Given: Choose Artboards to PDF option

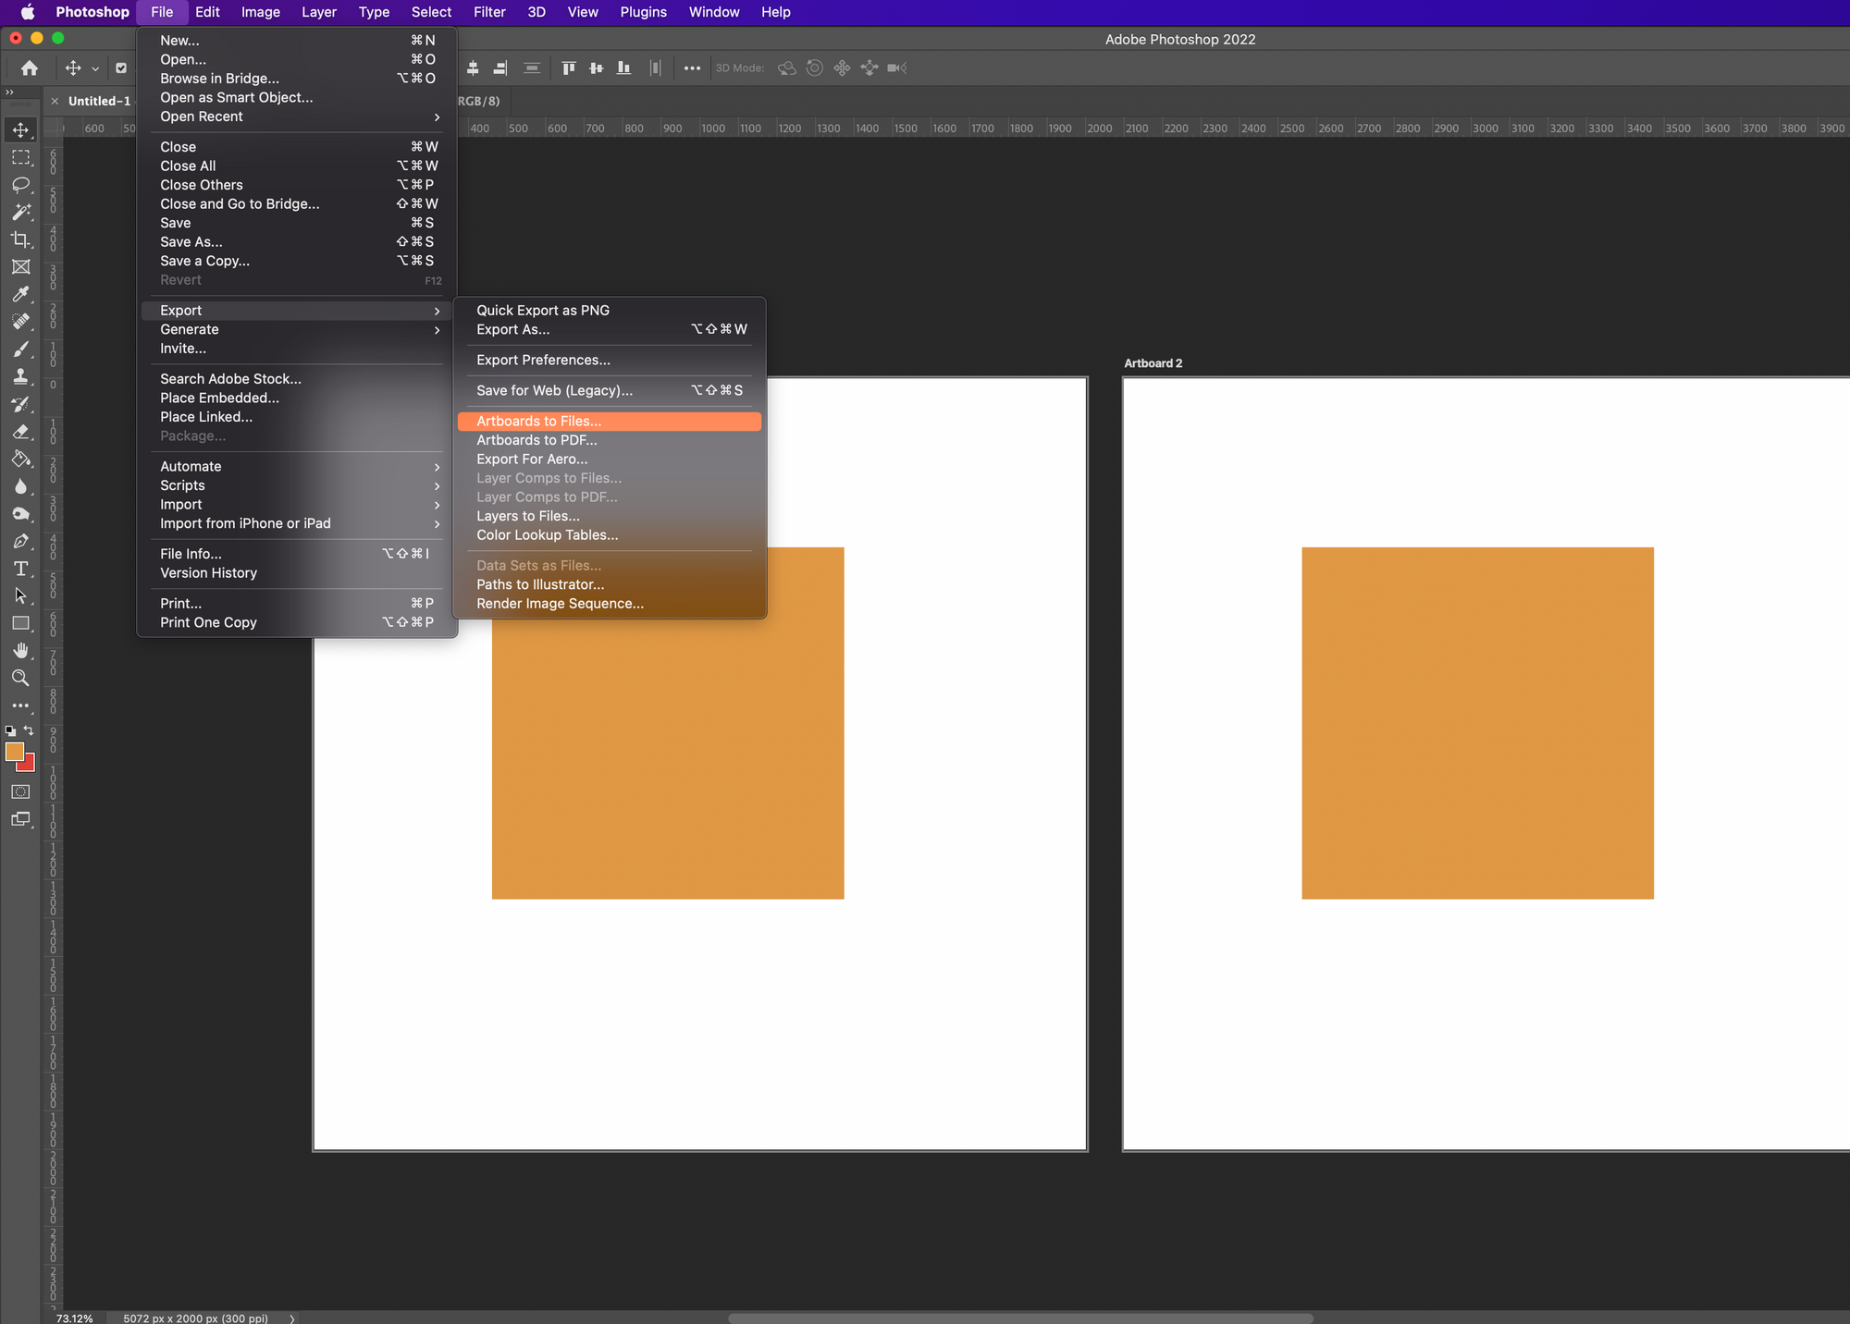Looking at the screenshot, I should tap(610, 440).
